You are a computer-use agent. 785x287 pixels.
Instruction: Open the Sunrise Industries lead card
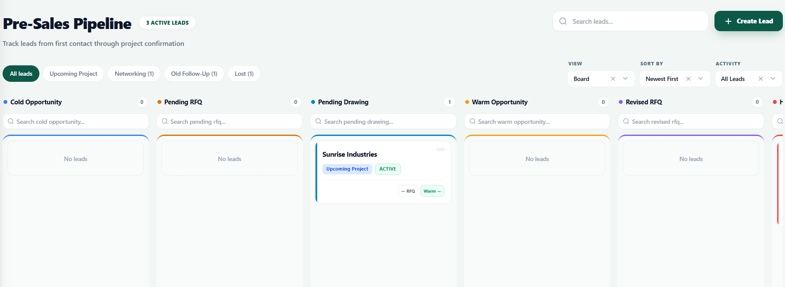pos(383,172)
